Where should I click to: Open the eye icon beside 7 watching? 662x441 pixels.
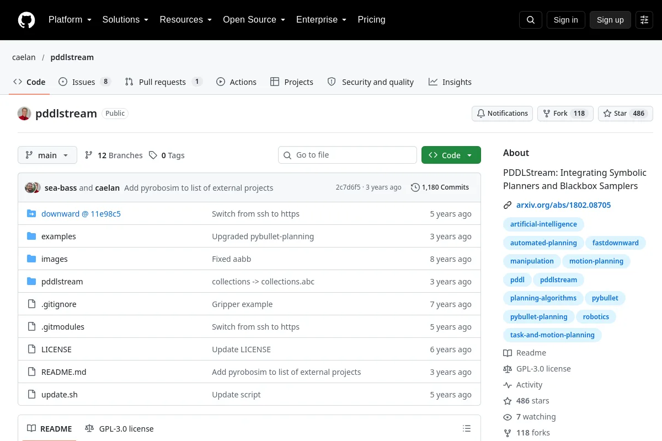pos(508,417)
